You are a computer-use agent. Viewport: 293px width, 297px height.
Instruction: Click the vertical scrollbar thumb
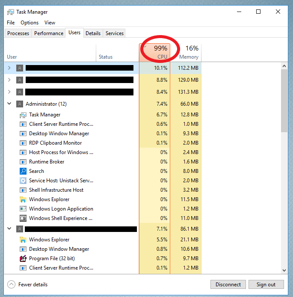tap(284, 101)
